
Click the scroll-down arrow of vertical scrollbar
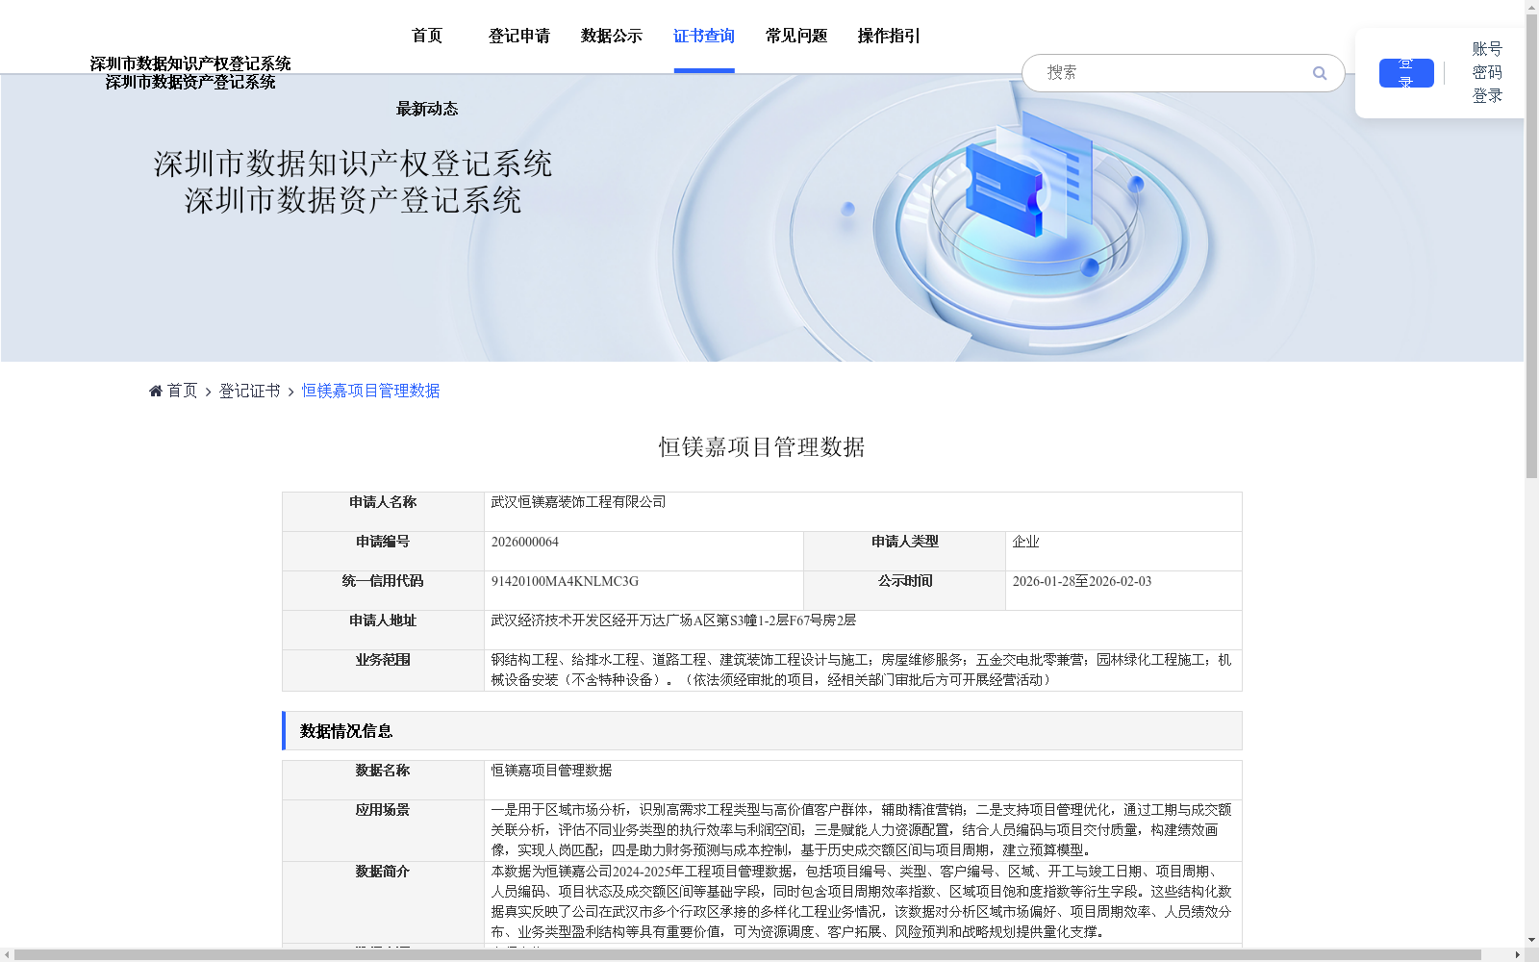point(1531,940)
